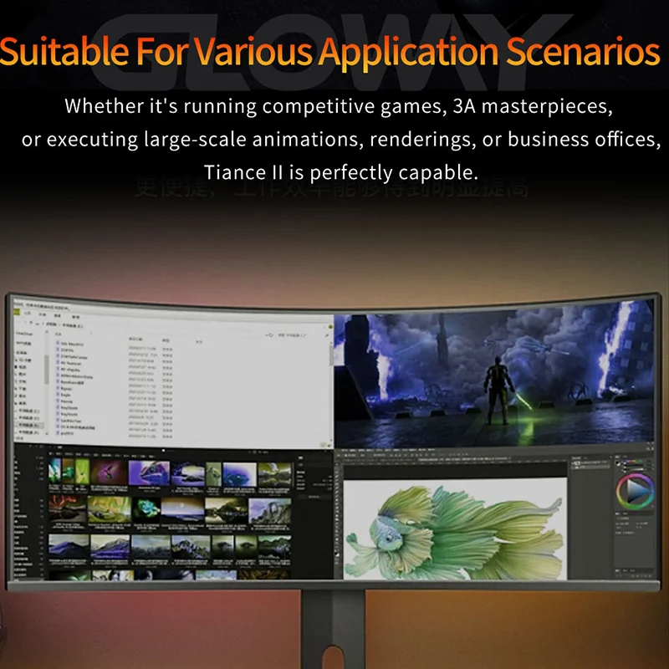Click the folder icon beside 3ds Max2012
Screen dimensions: 669x669
(x=56, y=343)
